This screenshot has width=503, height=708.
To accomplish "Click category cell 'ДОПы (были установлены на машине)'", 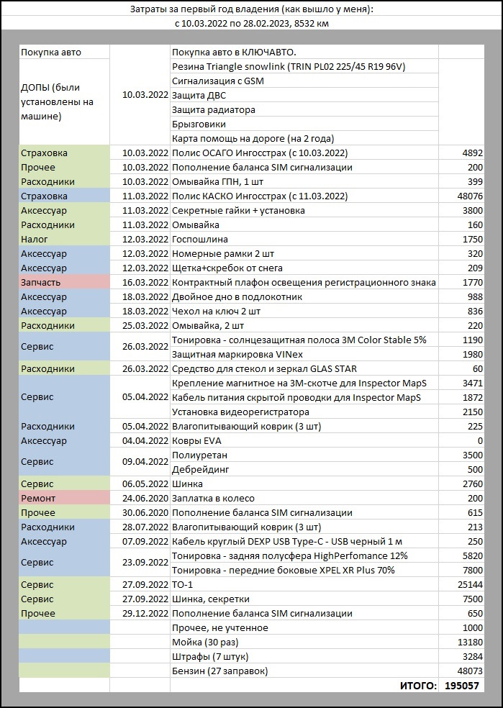I will tap(64, 102).
